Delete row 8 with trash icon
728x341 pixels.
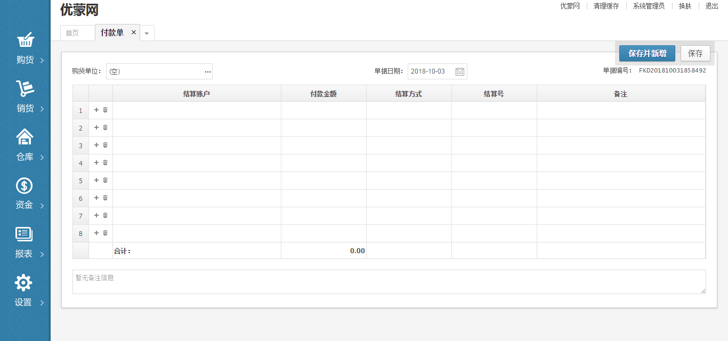click(105, 233)
